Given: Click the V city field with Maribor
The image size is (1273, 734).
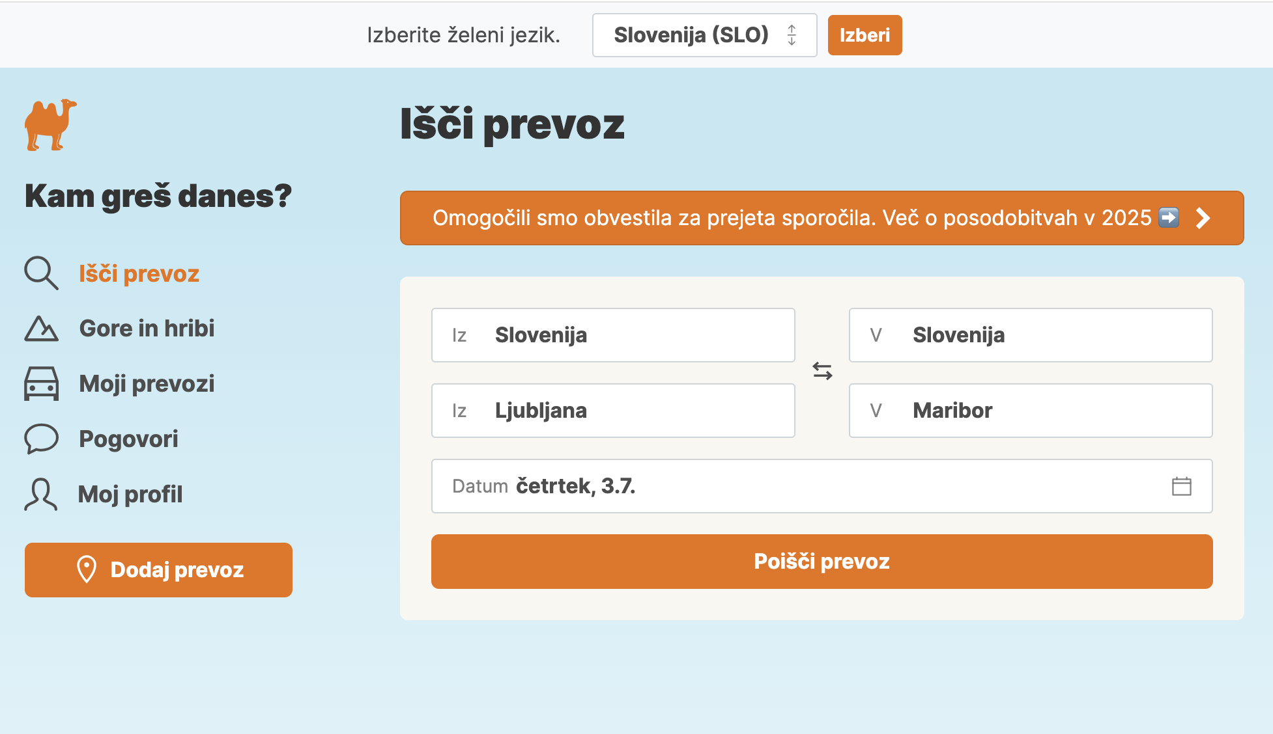Looking at the screenshot, I should click(1030, 411).
